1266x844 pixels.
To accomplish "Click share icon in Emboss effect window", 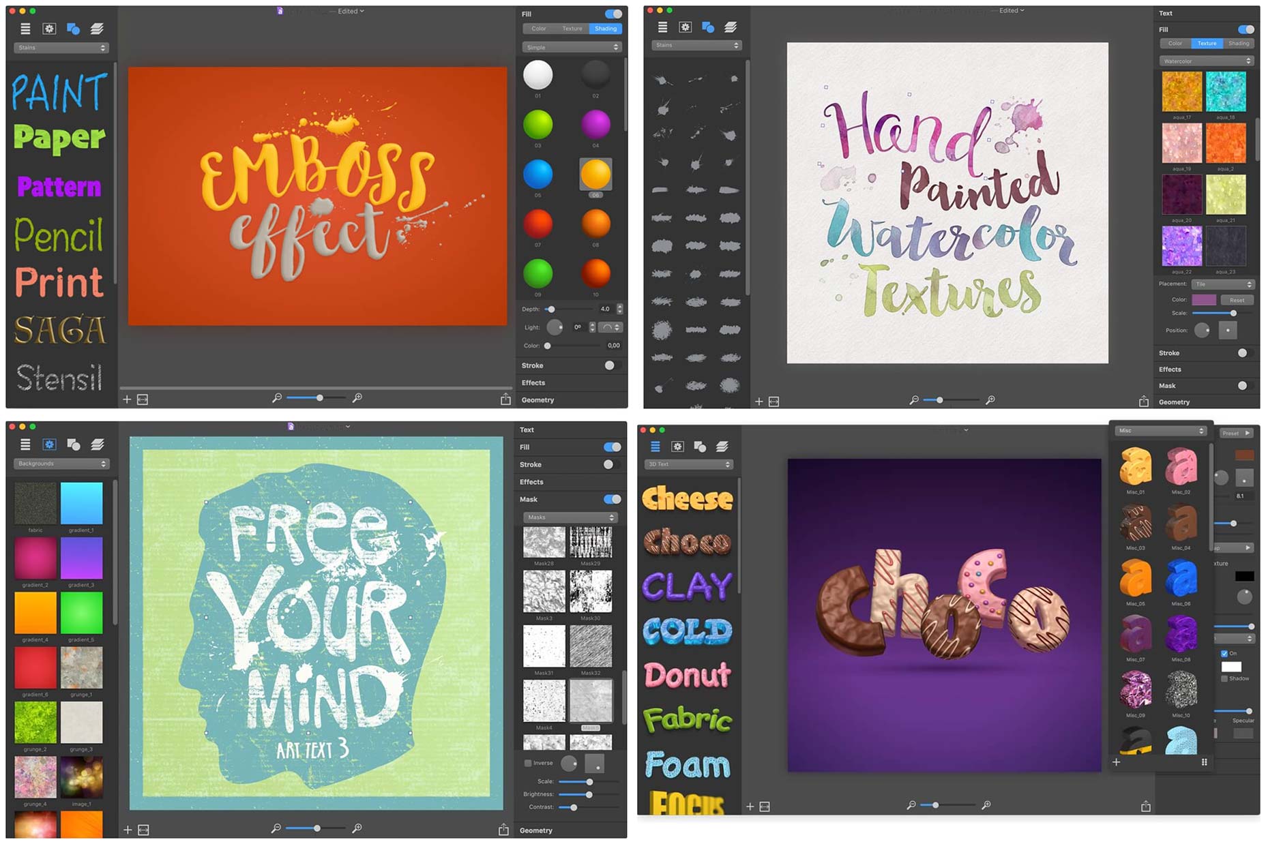I will pyautogui.click(x=505, y=400).
